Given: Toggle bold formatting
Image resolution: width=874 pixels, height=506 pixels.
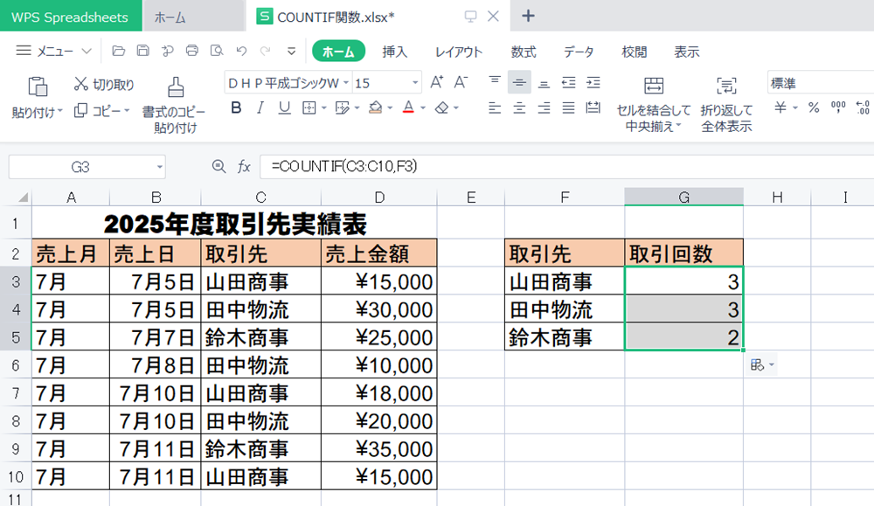Looking at the screenshot, I should [236, 107].
